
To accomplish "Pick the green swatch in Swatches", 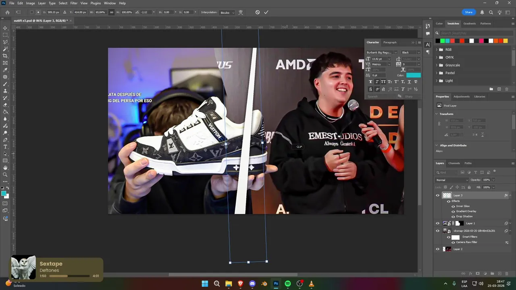I will 443,41.
